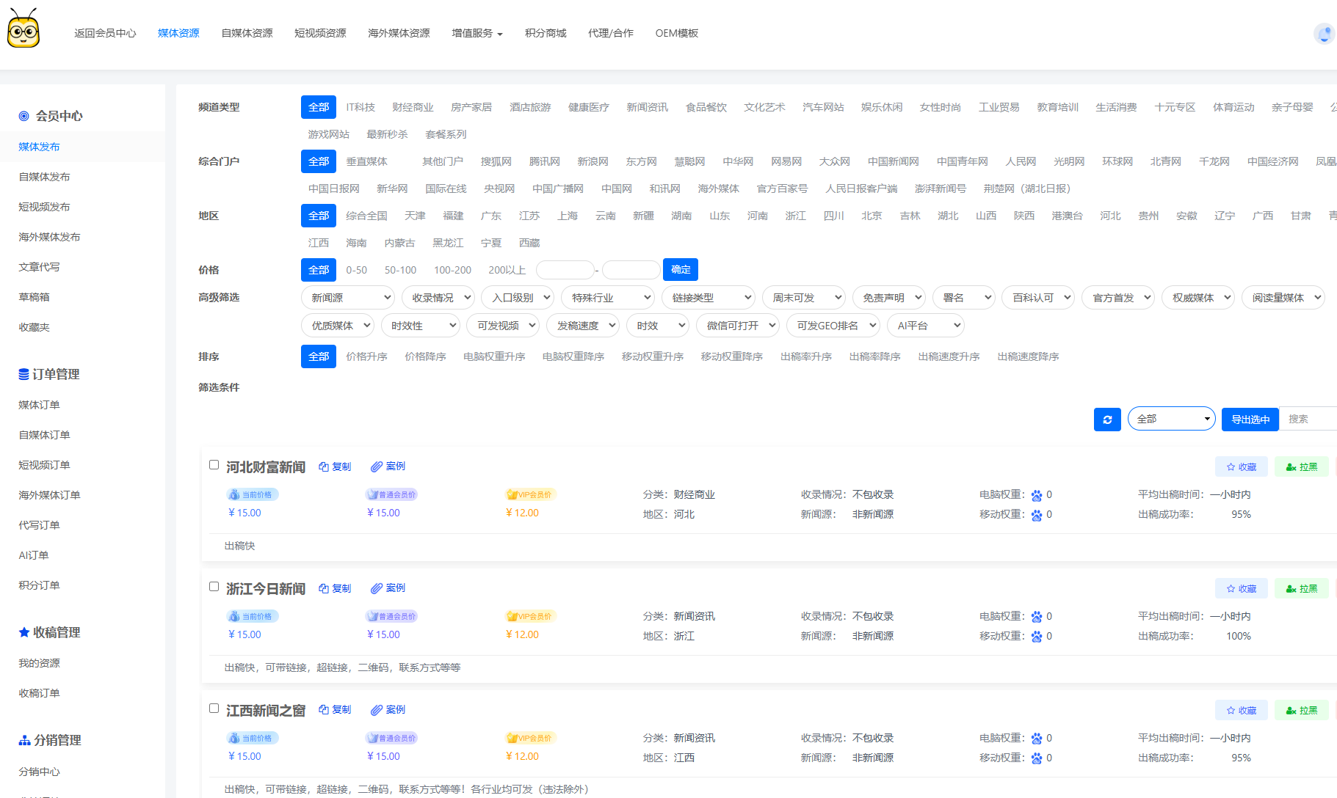
Task: Open the 周末可发 dropdown
Action: pos(804,298)
